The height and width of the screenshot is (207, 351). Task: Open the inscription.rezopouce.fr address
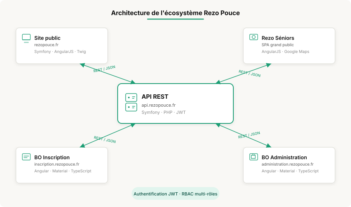coord(57,164)
